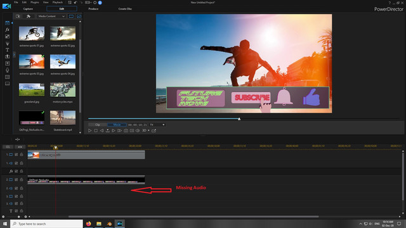The width and height of the screenshot is (406, 228).
Task: Open the Media Content dropdown
Action: pyautogui.click(x=51, y=16)
